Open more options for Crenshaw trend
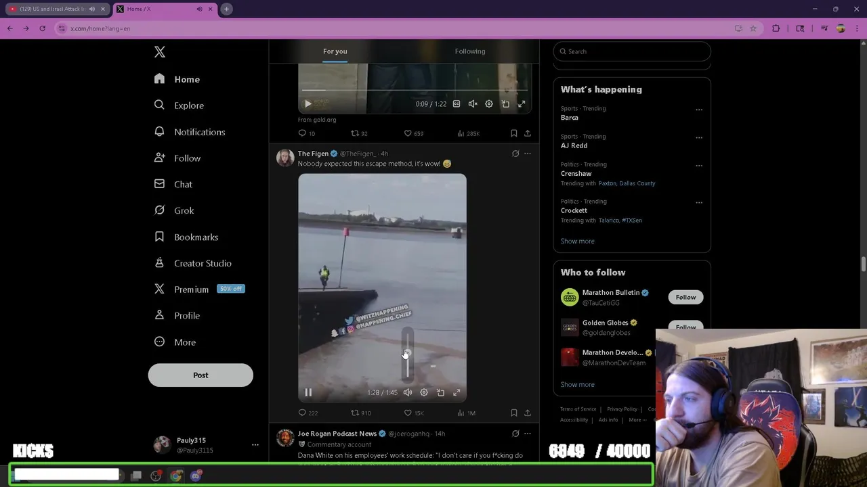Image resolution: width=867 pixels, height=487 pixels. 699,166
